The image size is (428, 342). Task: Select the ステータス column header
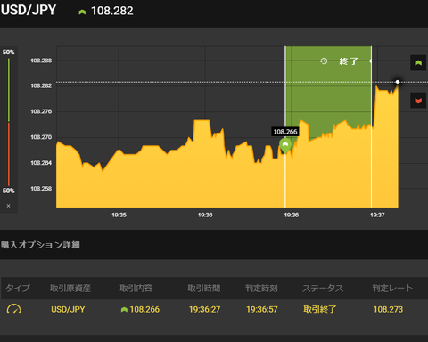[323, 288]
